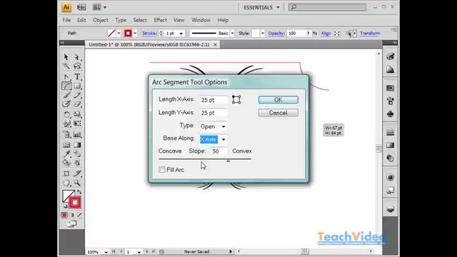Image resolution: width=457 pixels, height=257 pixels.
Task: Select the Blend tool
Action: point(77,153)
